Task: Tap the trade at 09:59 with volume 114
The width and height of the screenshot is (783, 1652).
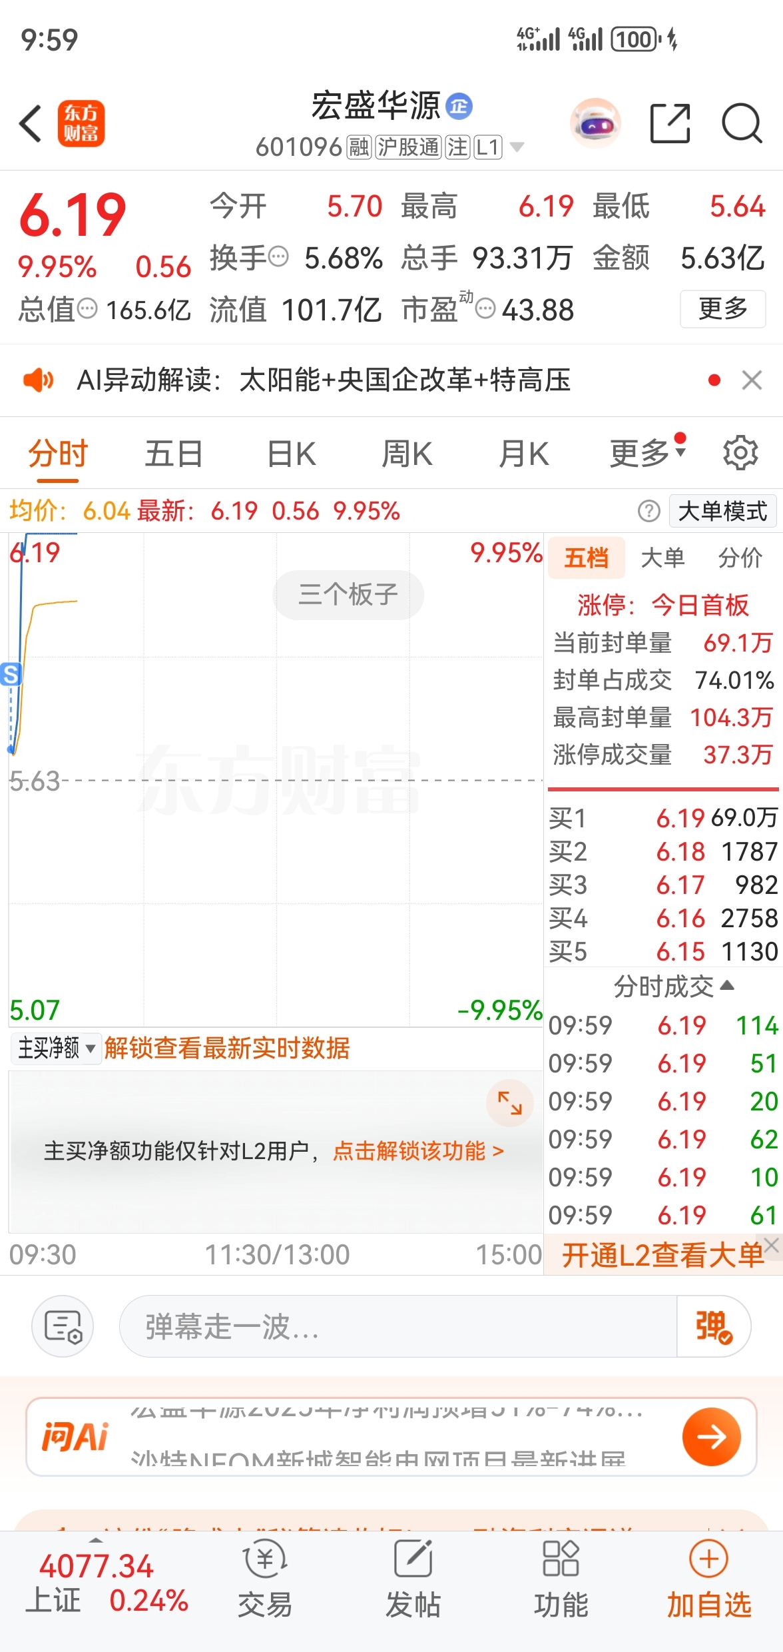Action: (x=663, y=1025)
